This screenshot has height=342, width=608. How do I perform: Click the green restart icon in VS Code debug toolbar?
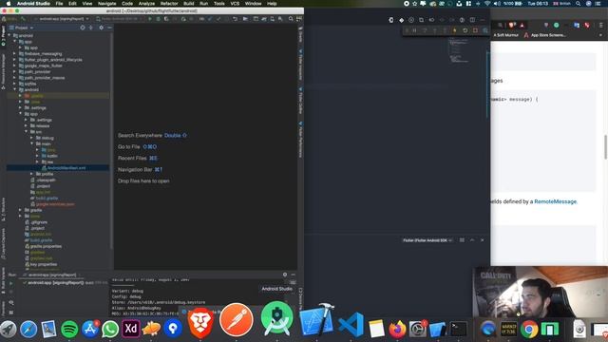465,30
